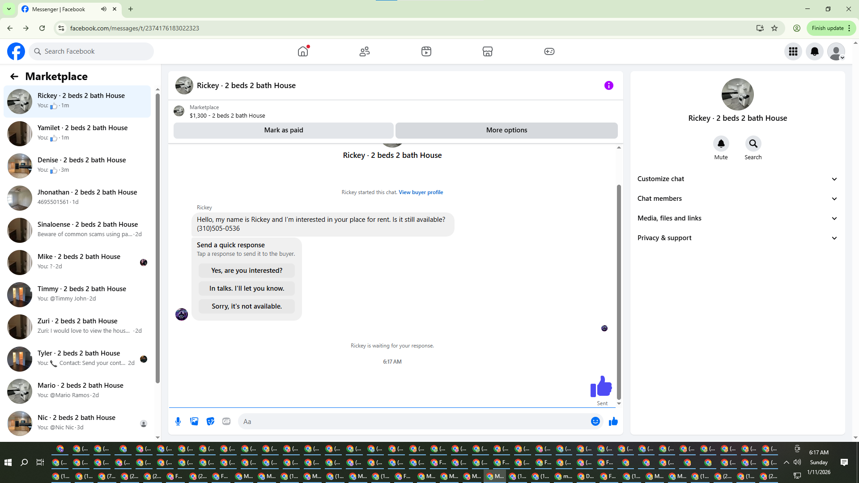
Task: Choose a sticker icon
Action: 210,421
